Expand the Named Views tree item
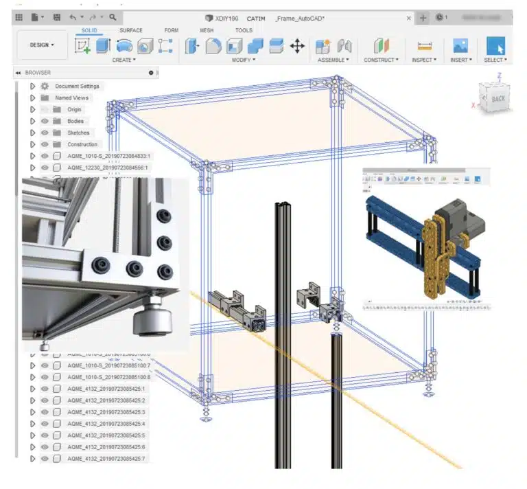The image size is (527, 489). [x=33, y=98]
